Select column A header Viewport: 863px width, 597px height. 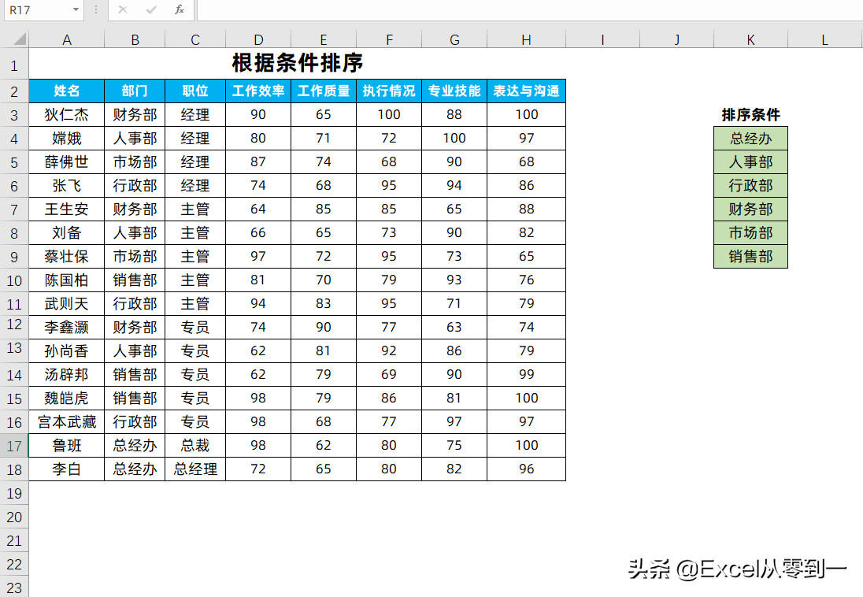67,39
